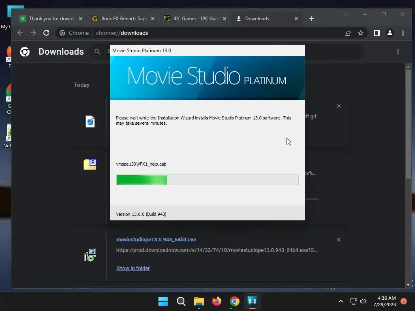Open Chrome's side panel icon
This screenshot has width=415, height=311.
pos(376,33)
